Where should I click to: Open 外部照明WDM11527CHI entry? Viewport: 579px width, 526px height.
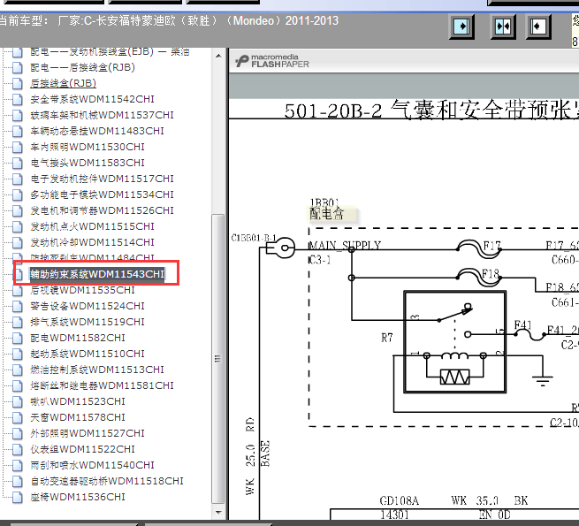tap(88, 433)
